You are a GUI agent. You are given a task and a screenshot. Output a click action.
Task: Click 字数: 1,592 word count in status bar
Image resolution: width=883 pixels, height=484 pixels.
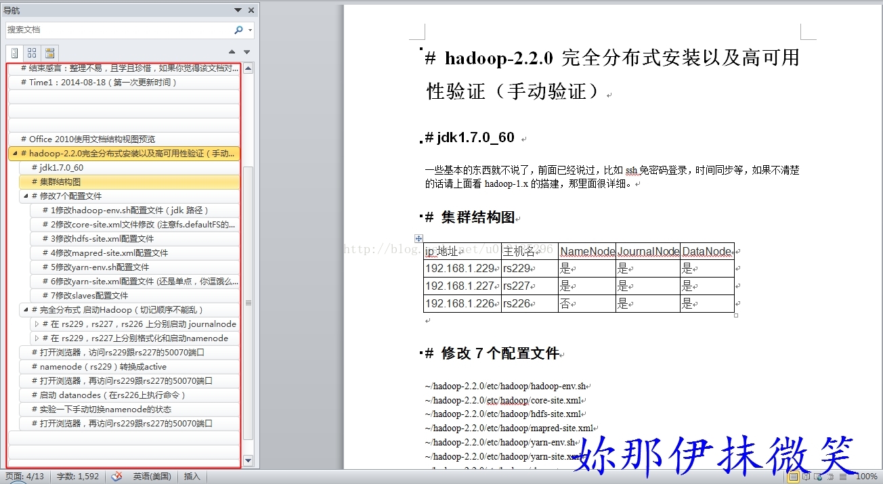[77, 477]
